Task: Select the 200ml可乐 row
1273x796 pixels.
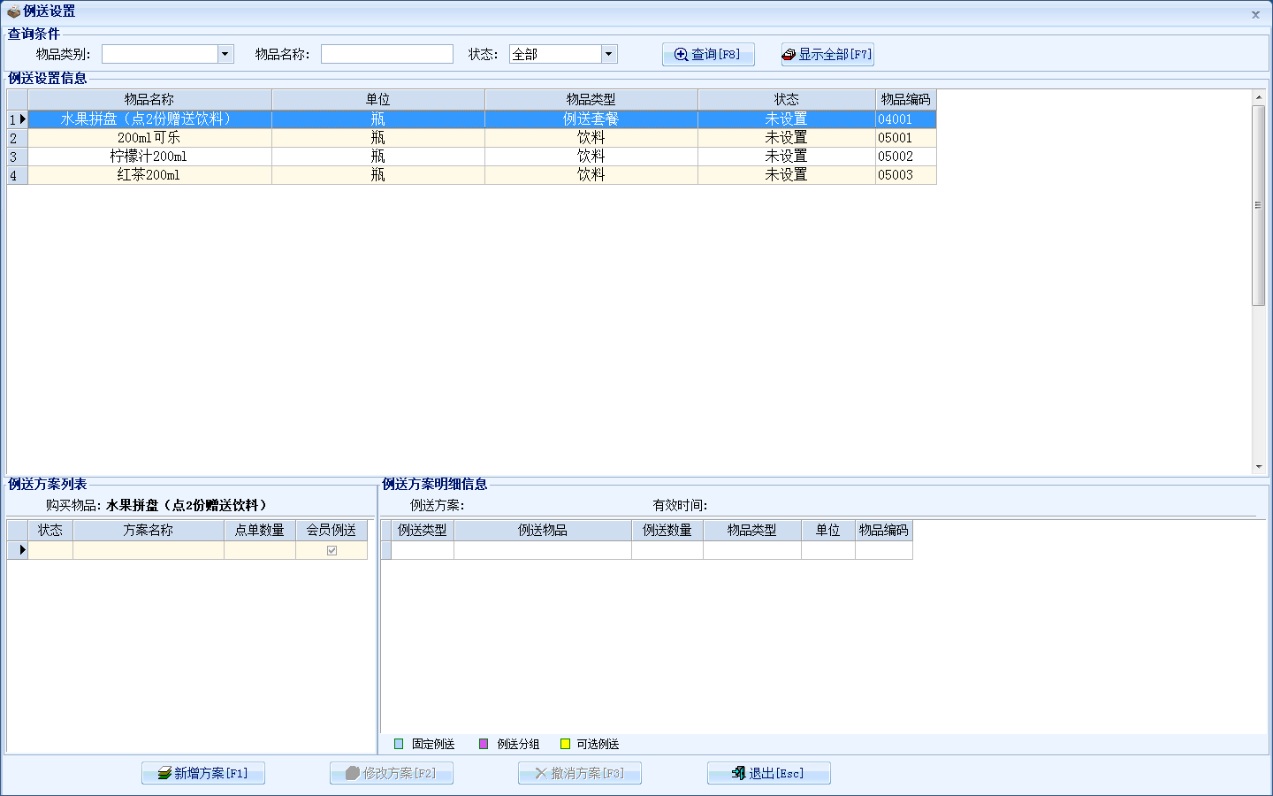Action: click(x=483, y=137)
